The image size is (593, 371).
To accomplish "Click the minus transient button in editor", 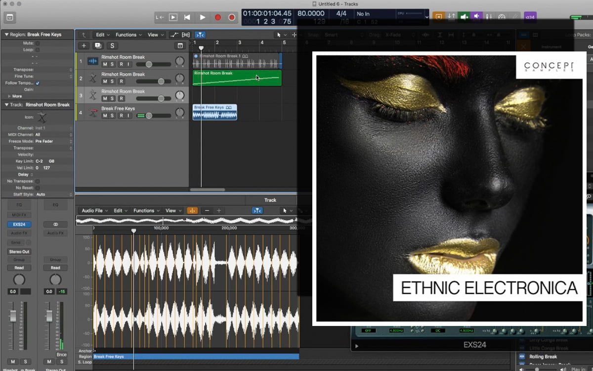I will [x=207, y=210].
